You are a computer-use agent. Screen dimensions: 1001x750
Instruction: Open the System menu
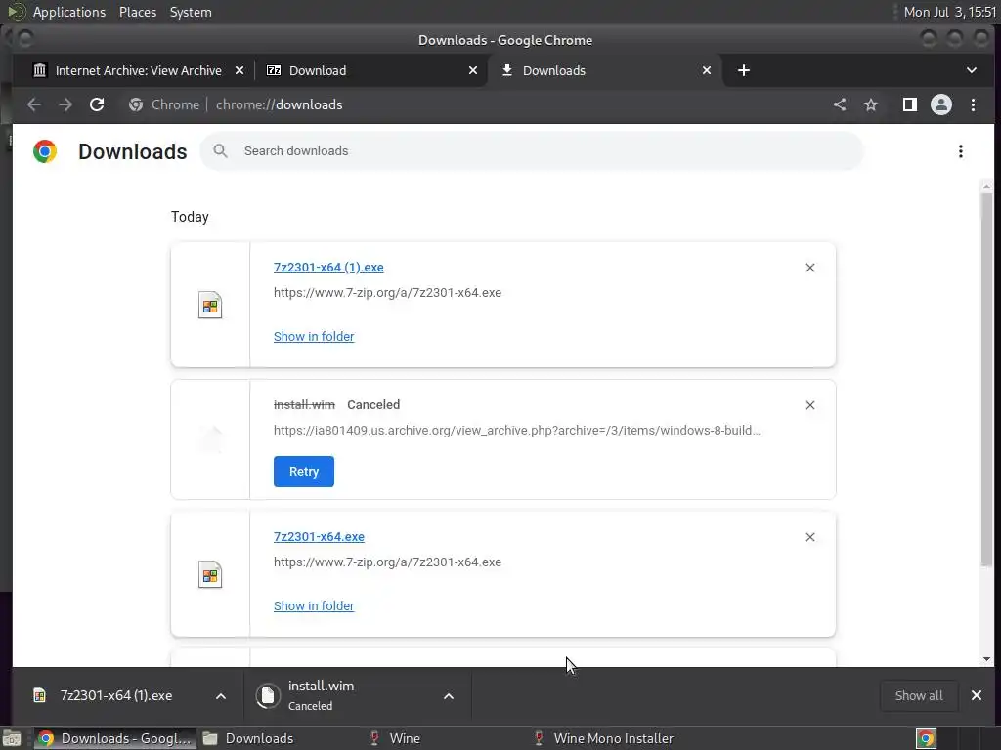191,12
